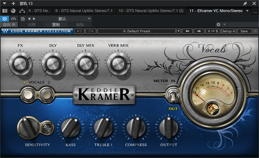
Task: Copy setup with A→B button
Action: (213, 31)
